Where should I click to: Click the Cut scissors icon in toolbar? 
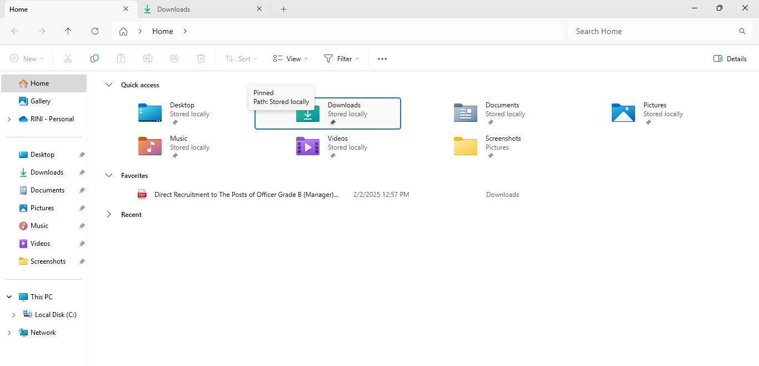(x=68, y=58)
